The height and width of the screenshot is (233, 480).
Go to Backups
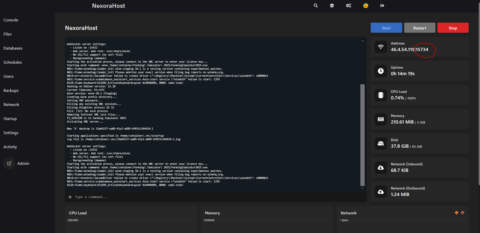(11, 91)
